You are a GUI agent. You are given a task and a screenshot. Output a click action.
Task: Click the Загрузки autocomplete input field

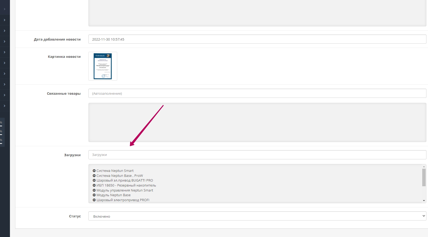[x=257, y=155]
